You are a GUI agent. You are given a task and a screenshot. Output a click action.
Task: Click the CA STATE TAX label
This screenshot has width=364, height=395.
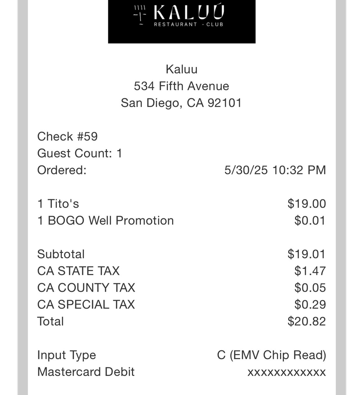(x=78, y=271)
